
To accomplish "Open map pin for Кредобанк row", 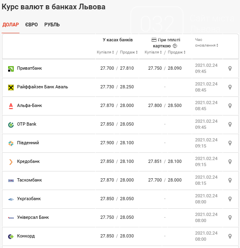I will (x=230, y=162).
